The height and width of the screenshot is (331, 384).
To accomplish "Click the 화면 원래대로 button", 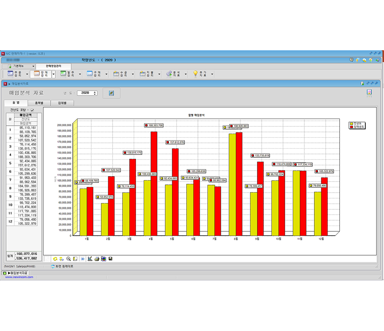I will point(62,267).
